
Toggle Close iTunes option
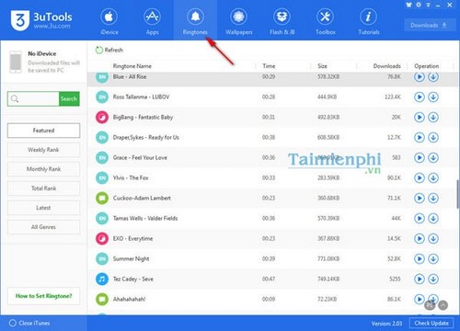[x=29, y=323]
